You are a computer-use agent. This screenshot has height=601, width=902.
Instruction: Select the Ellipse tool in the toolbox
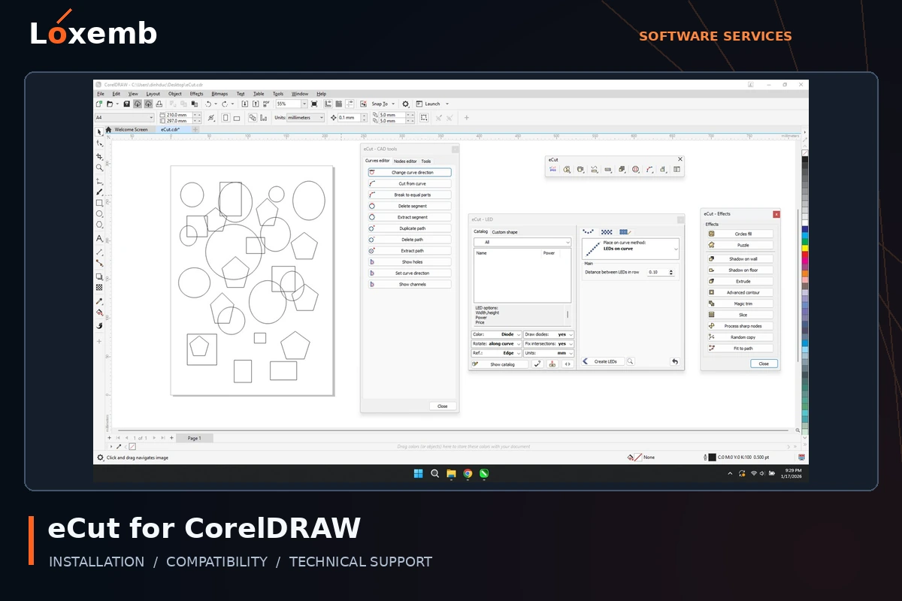coord(98,213)
